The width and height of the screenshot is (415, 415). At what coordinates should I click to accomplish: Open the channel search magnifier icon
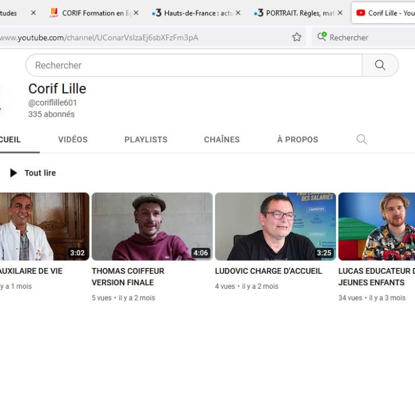click(x=362, y=139)
